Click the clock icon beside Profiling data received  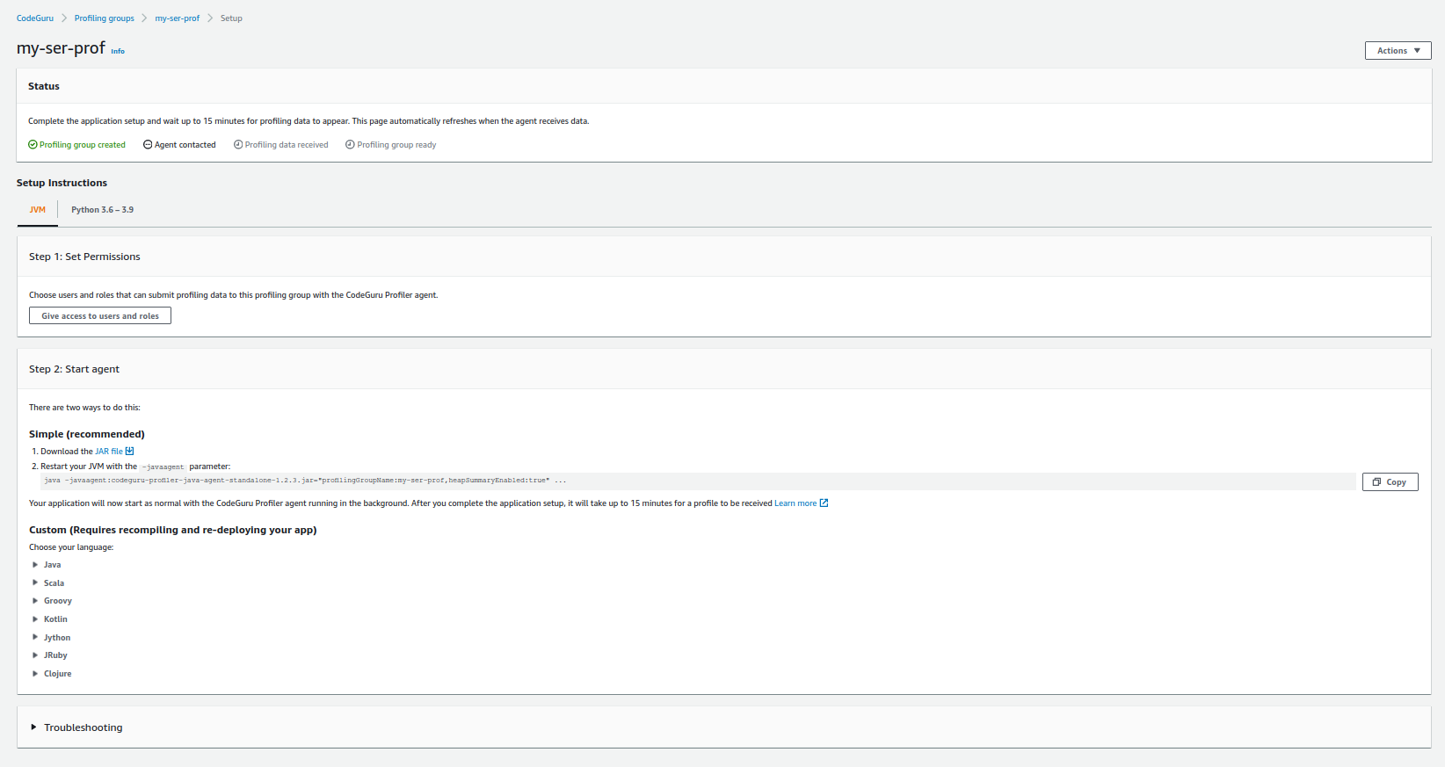(238, 145)
